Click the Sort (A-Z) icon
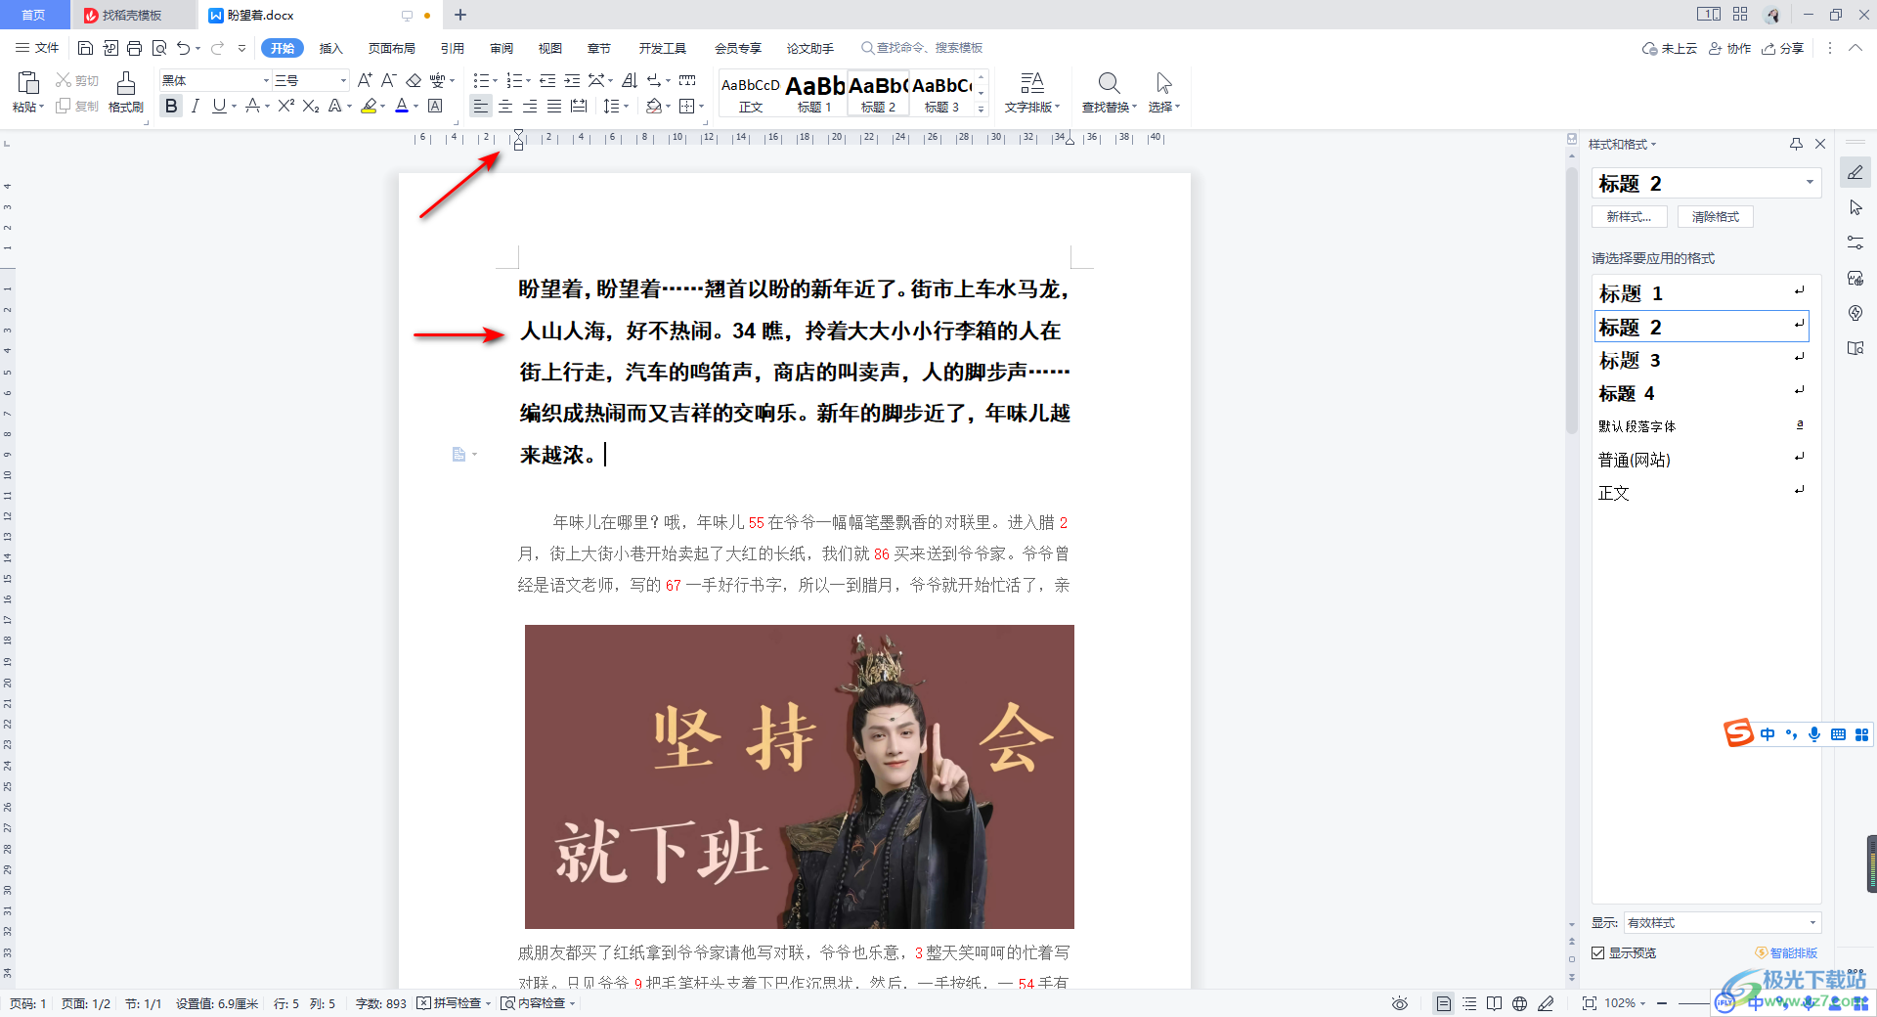 click(x=630, y=80)
